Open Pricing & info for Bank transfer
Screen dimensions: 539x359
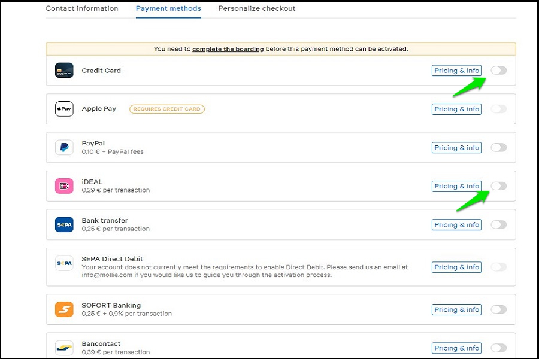point(456,225)
